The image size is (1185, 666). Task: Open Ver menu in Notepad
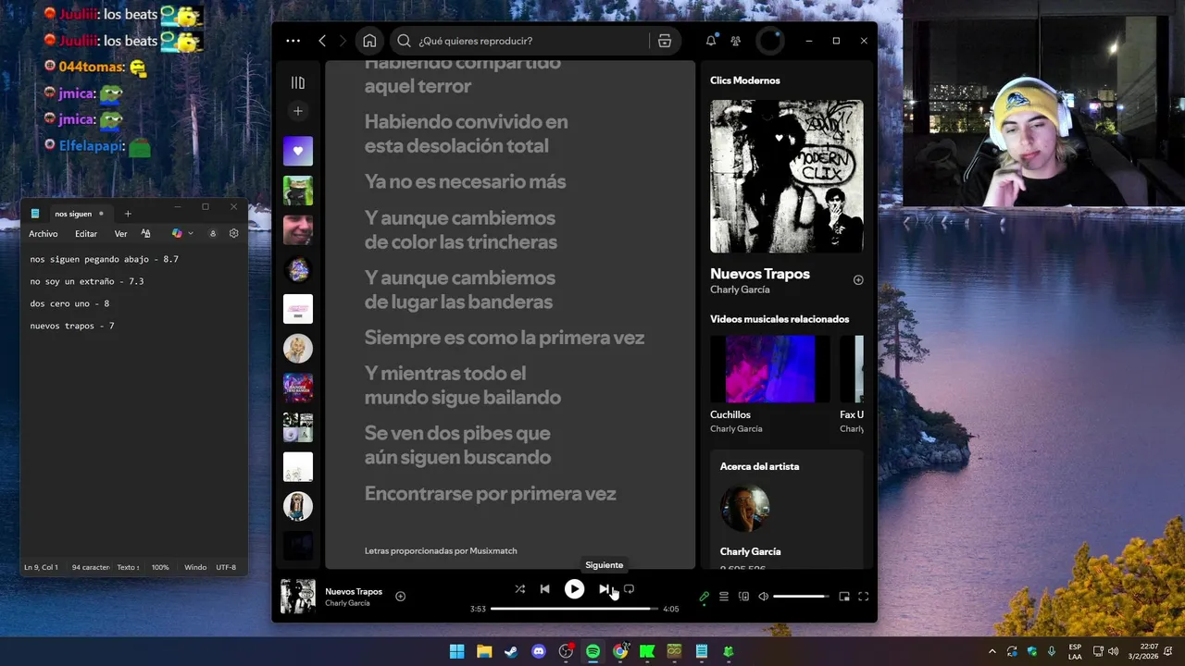coord(120,234)
